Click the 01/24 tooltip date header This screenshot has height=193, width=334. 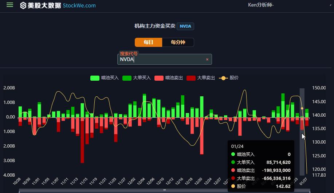pyautogui.click(x=237, y=146)
